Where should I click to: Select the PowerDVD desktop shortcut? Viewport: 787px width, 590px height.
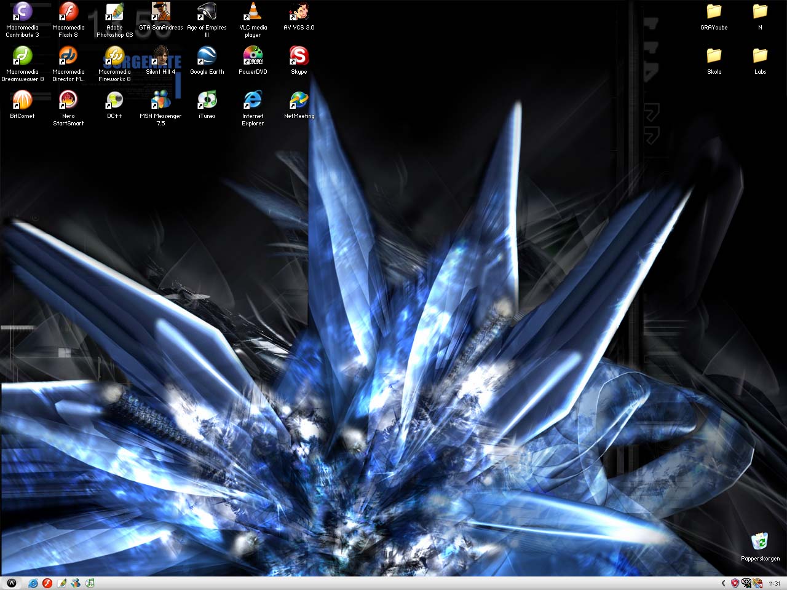253,61
